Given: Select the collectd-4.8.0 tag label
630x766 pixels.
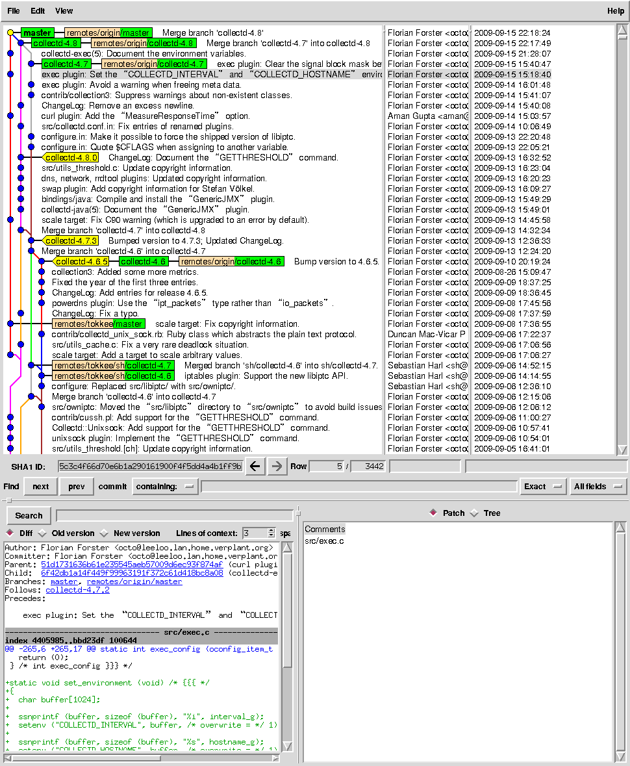Looking at the screenshot, I should 71,157.
